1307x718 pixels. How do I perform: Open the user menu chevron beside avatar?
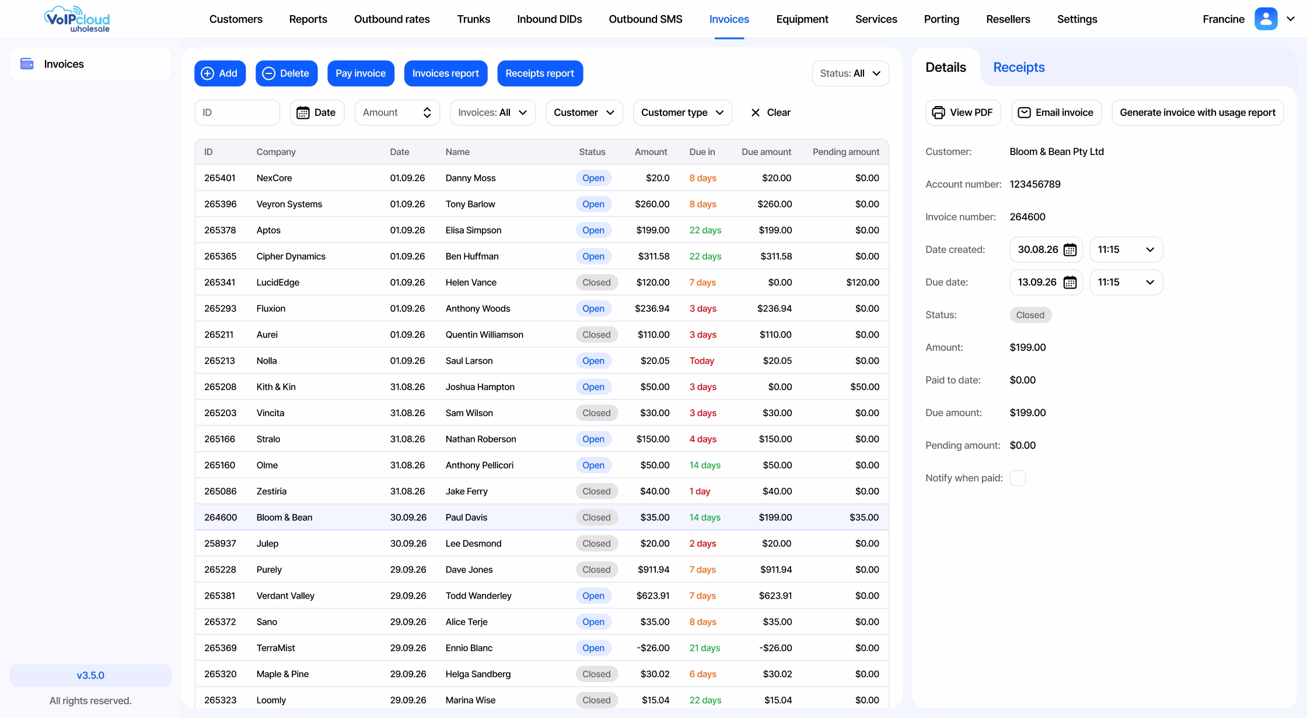[x=1291, y=19]
